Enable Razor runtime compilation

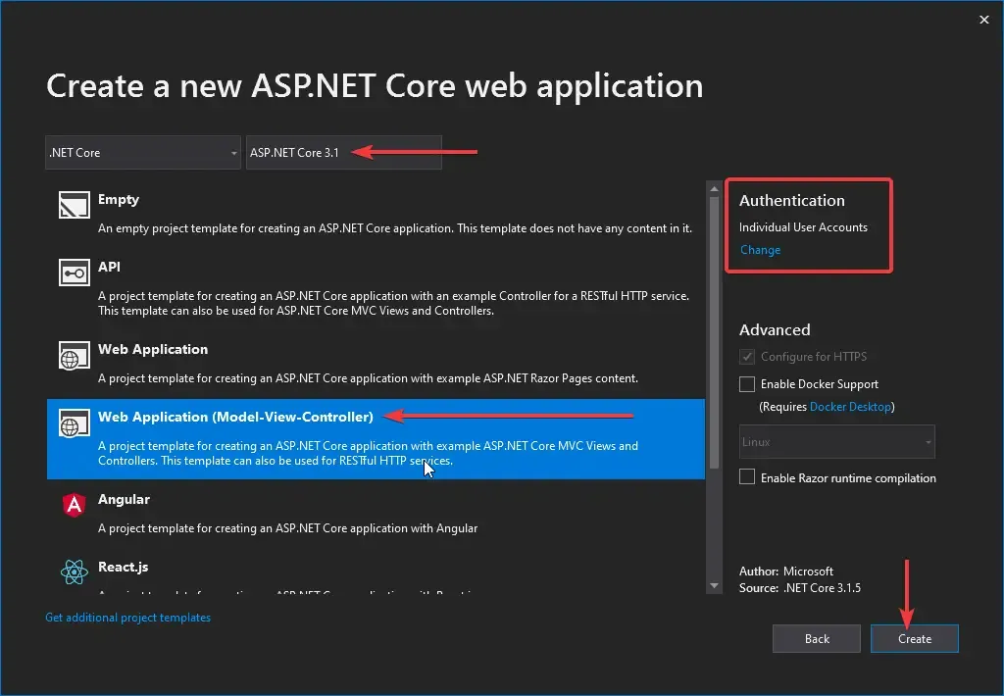746,477
